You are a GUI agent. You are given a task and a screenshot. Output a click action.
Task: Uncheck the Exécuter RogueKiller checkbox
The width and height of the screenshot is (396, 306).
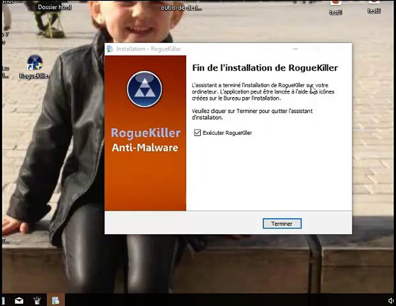(x=197, y=133)
